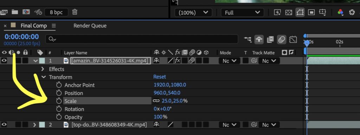The image size is (360, 135).
Task: Hide layer 2 using its eye icon
Action: pyautogui.click(x=4, y=125)
